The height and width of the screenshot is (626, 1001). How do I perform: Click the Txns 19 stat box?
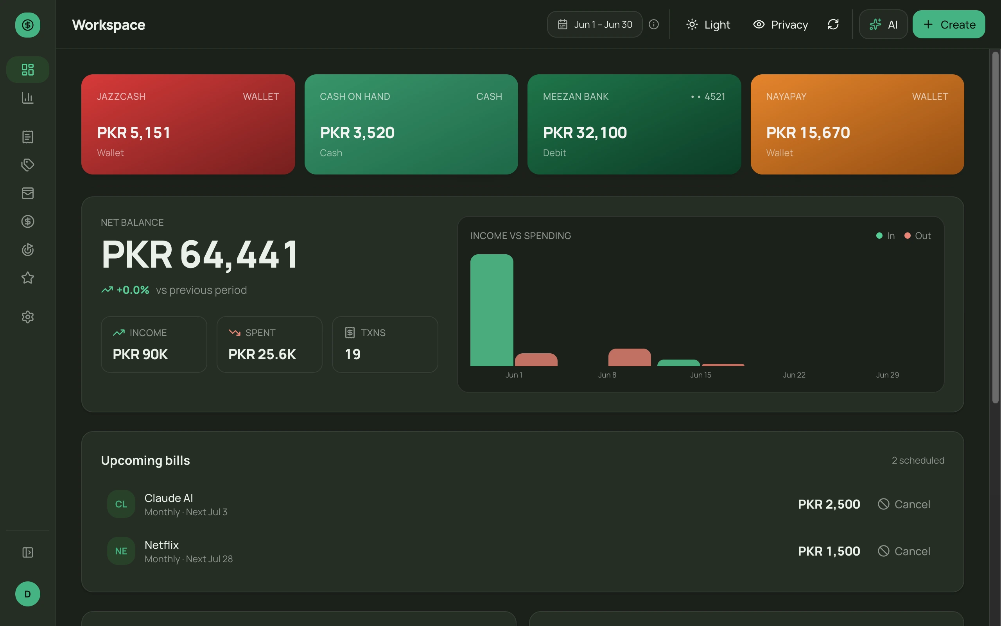385,344
